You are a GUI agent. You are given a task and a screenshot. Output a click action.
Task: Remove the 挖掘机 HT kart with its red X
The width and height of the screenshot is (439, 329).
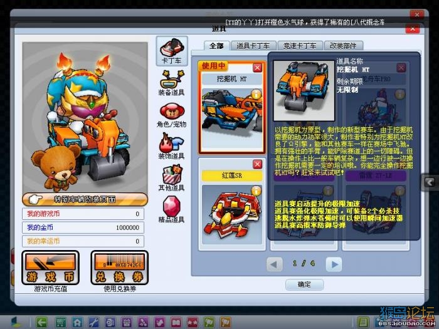tap(257, 68)
